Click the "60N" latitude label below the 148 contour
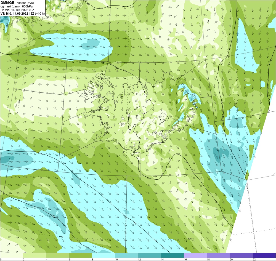Image resolution: width=276 pixels, height=261 pixels. [61, 236]
